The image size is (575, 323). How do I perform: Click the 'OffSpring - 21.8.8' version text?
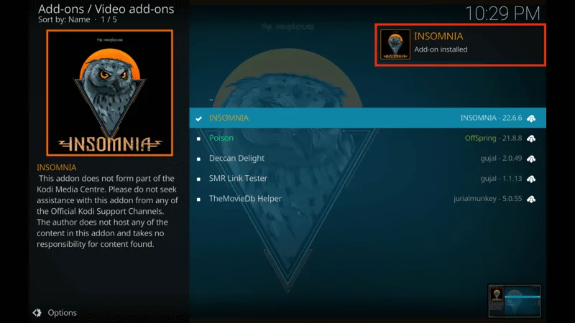click(x=493, y=138)
